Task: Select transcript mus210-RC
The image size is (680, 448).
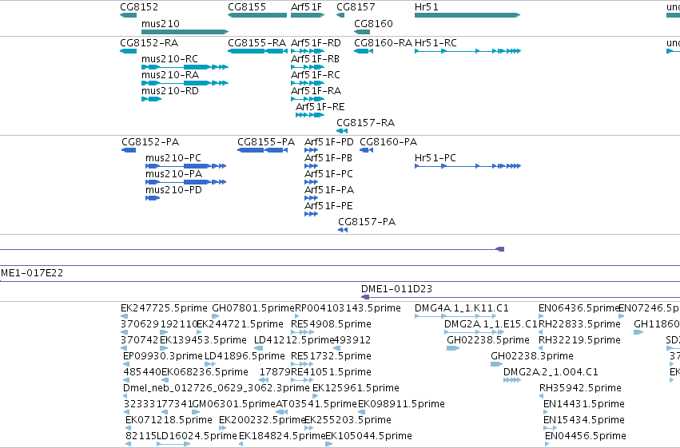Action: pos(185,67)
